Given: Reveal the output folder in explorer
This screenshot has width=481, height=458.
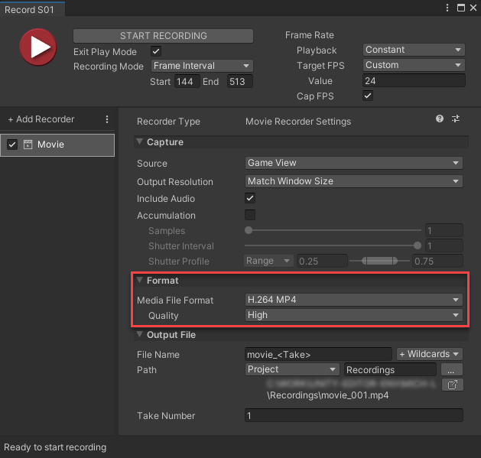Looking at the screenshot, I should coord(453,385).
